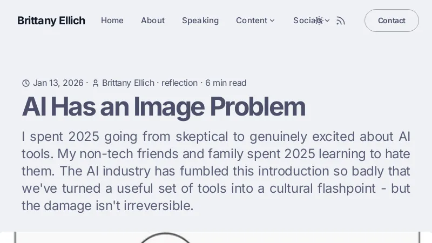Toggle the sun theme switcher icon

pyautogui.click(x=319, y=21)
